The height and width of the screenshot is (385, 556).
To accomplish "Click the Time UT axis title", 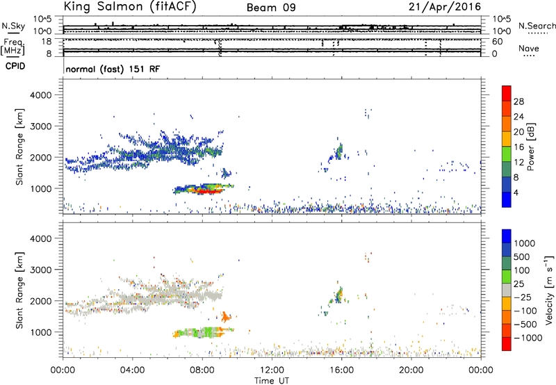I will pos(272,380).
